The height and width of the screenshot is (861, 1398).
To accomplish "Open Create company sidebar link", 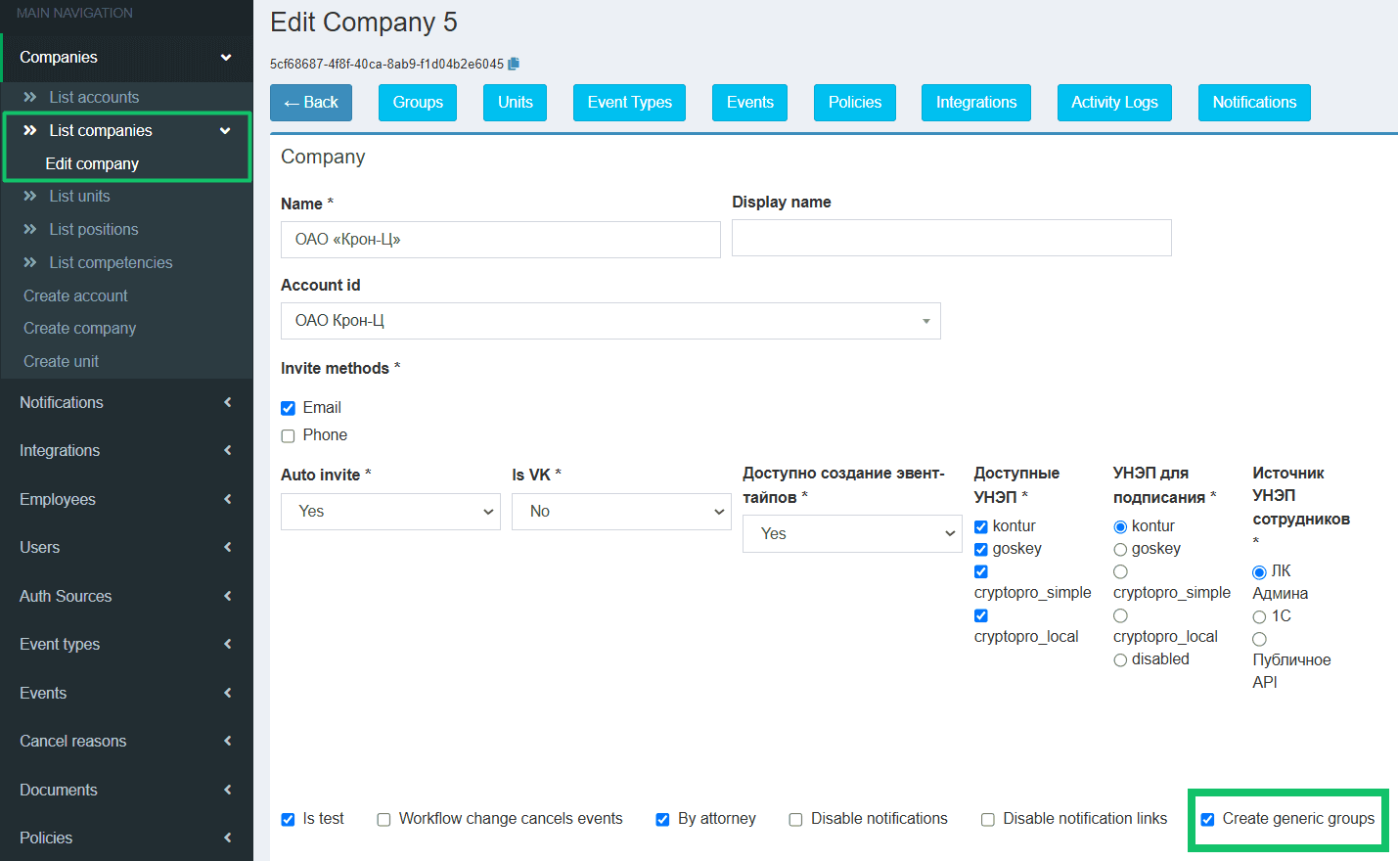I will click(80, 328).
